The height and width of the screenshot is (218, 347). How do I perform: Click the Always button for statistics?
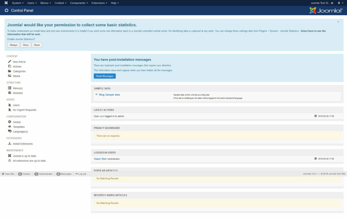(14, 45)
